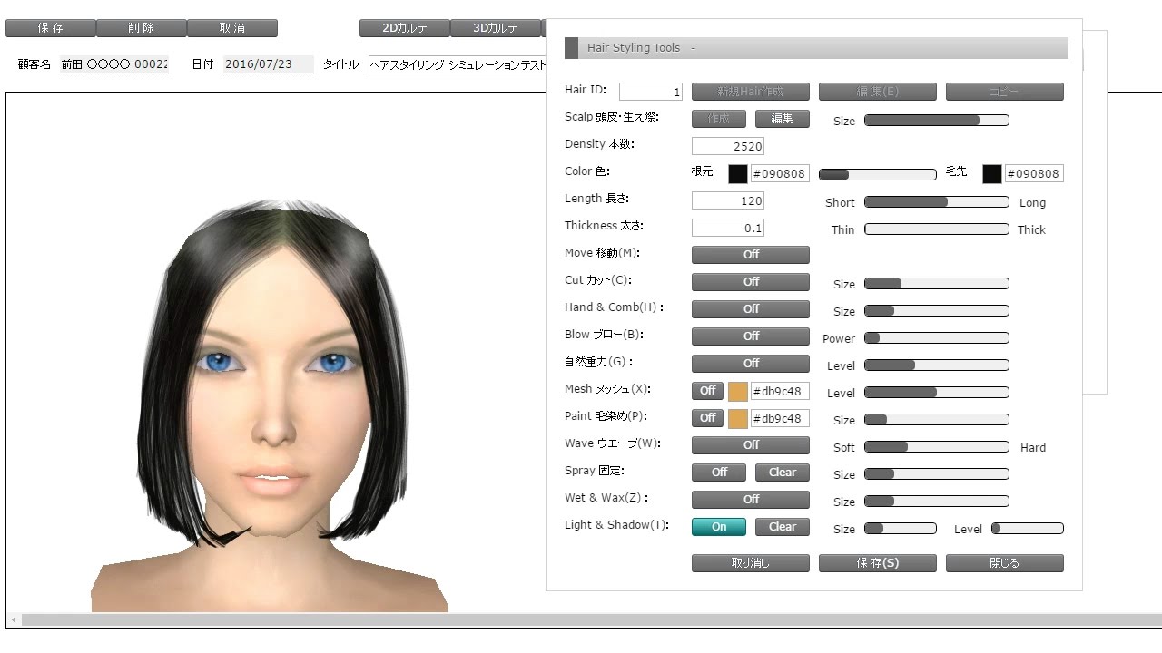Click the top-left 削除 delete button
Image resolution: width=1162 pixels, height=653 pixels.
142,28
